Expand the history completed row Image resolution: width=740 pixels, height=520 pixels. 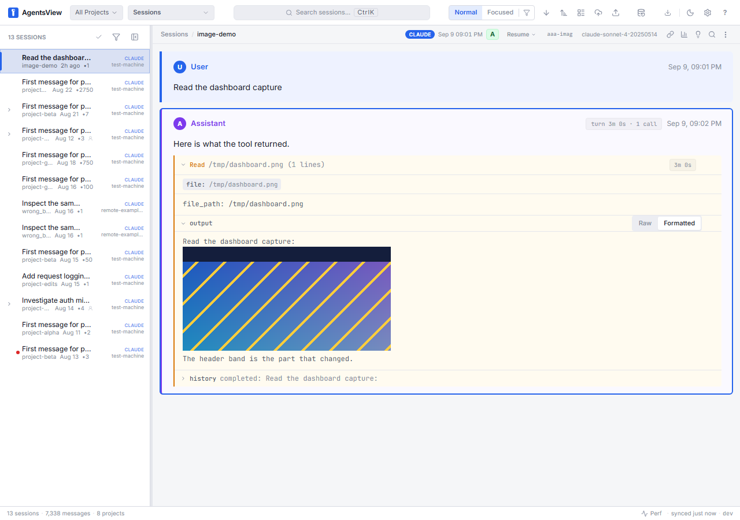[x=448, y=378]
